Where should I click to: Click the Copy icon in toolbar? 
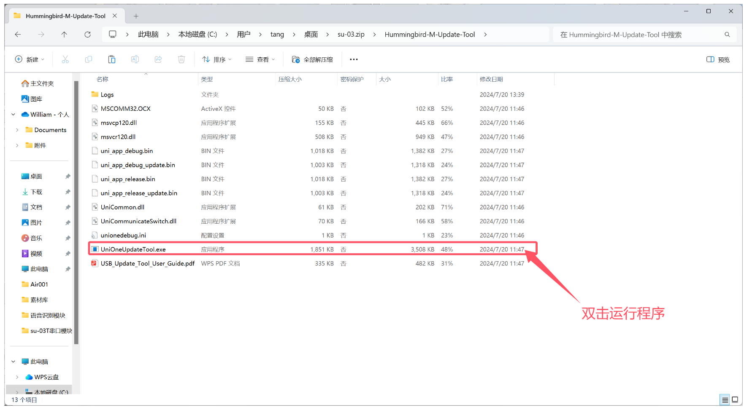pyautogui.click(x=88, y=59)
